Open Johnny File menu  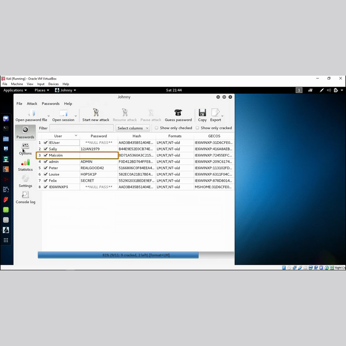[x=19, y=103]
